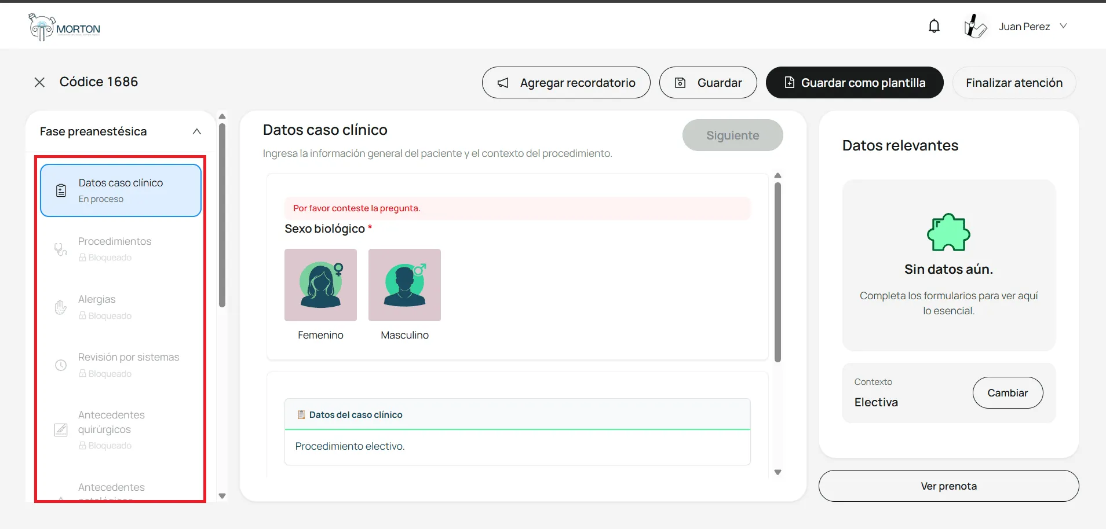Click the stethoscope icon beside Procedimientos
Viewport: 1106px width, 529px height.
point(61,249)
